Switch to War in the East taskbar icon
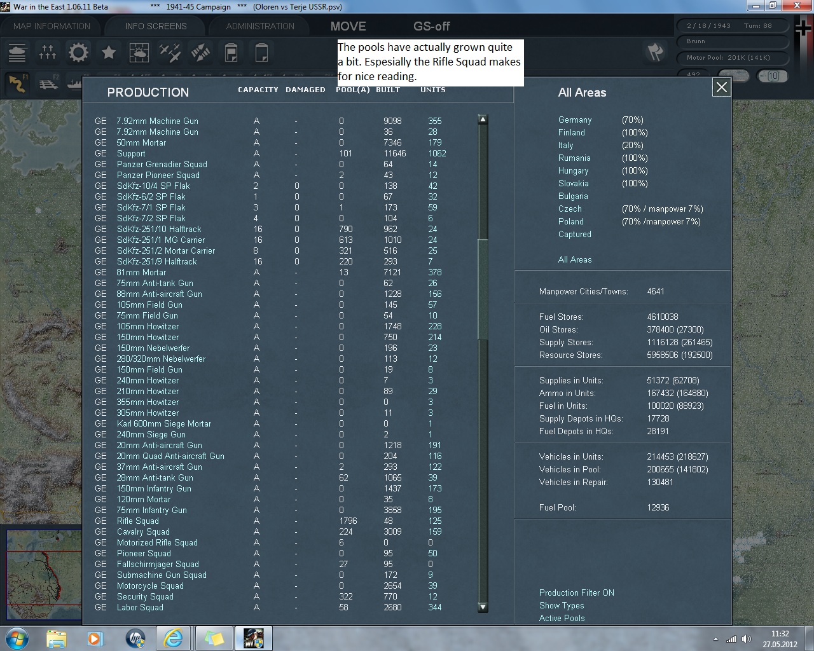The width and height of the screenshot is (814, 651). point(254,638)
